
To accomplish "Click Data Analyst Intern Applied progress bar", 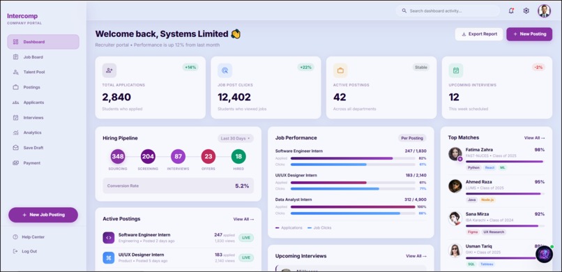I will [x=353, y=206].
